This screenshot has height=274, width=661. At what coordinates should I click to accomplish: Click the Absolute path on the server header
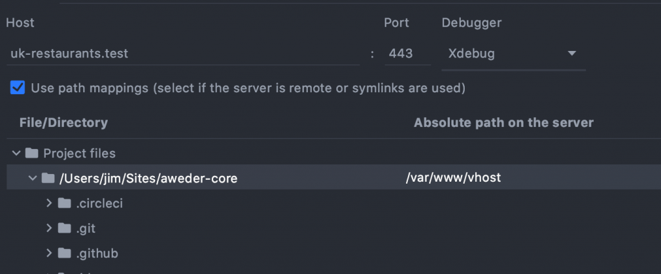[x=503, y=123]
